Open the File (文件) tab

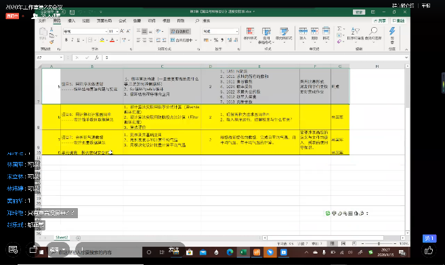tap(42, 21)
